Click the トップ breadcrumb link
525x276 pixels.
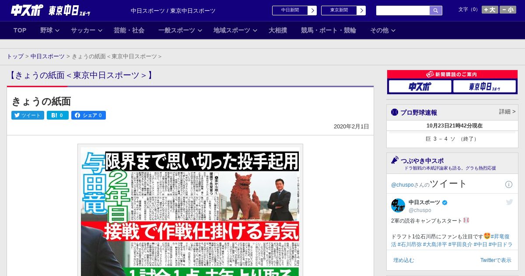click(x=15, y=57)
